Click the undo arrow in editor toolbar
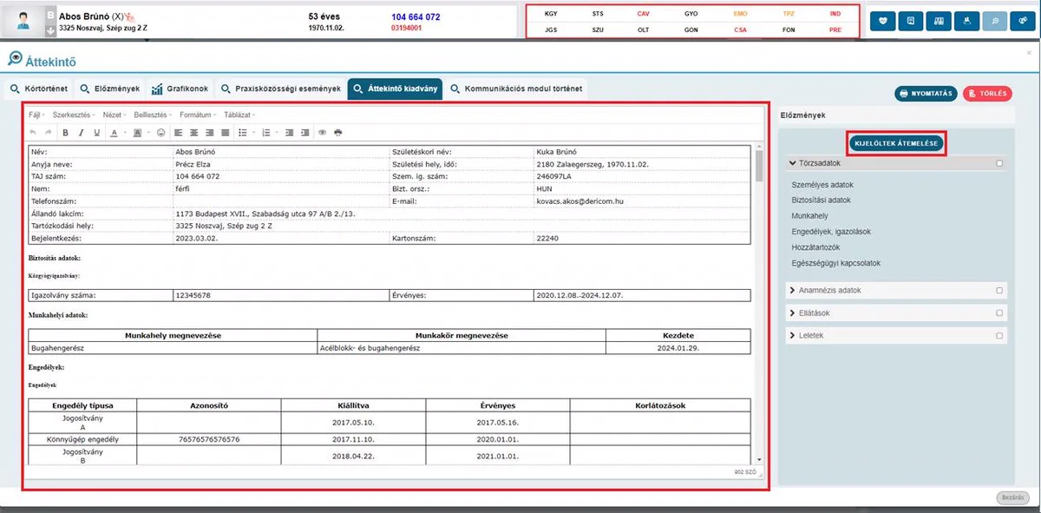Screen dimensions: 1041x513 click(34, 133)
